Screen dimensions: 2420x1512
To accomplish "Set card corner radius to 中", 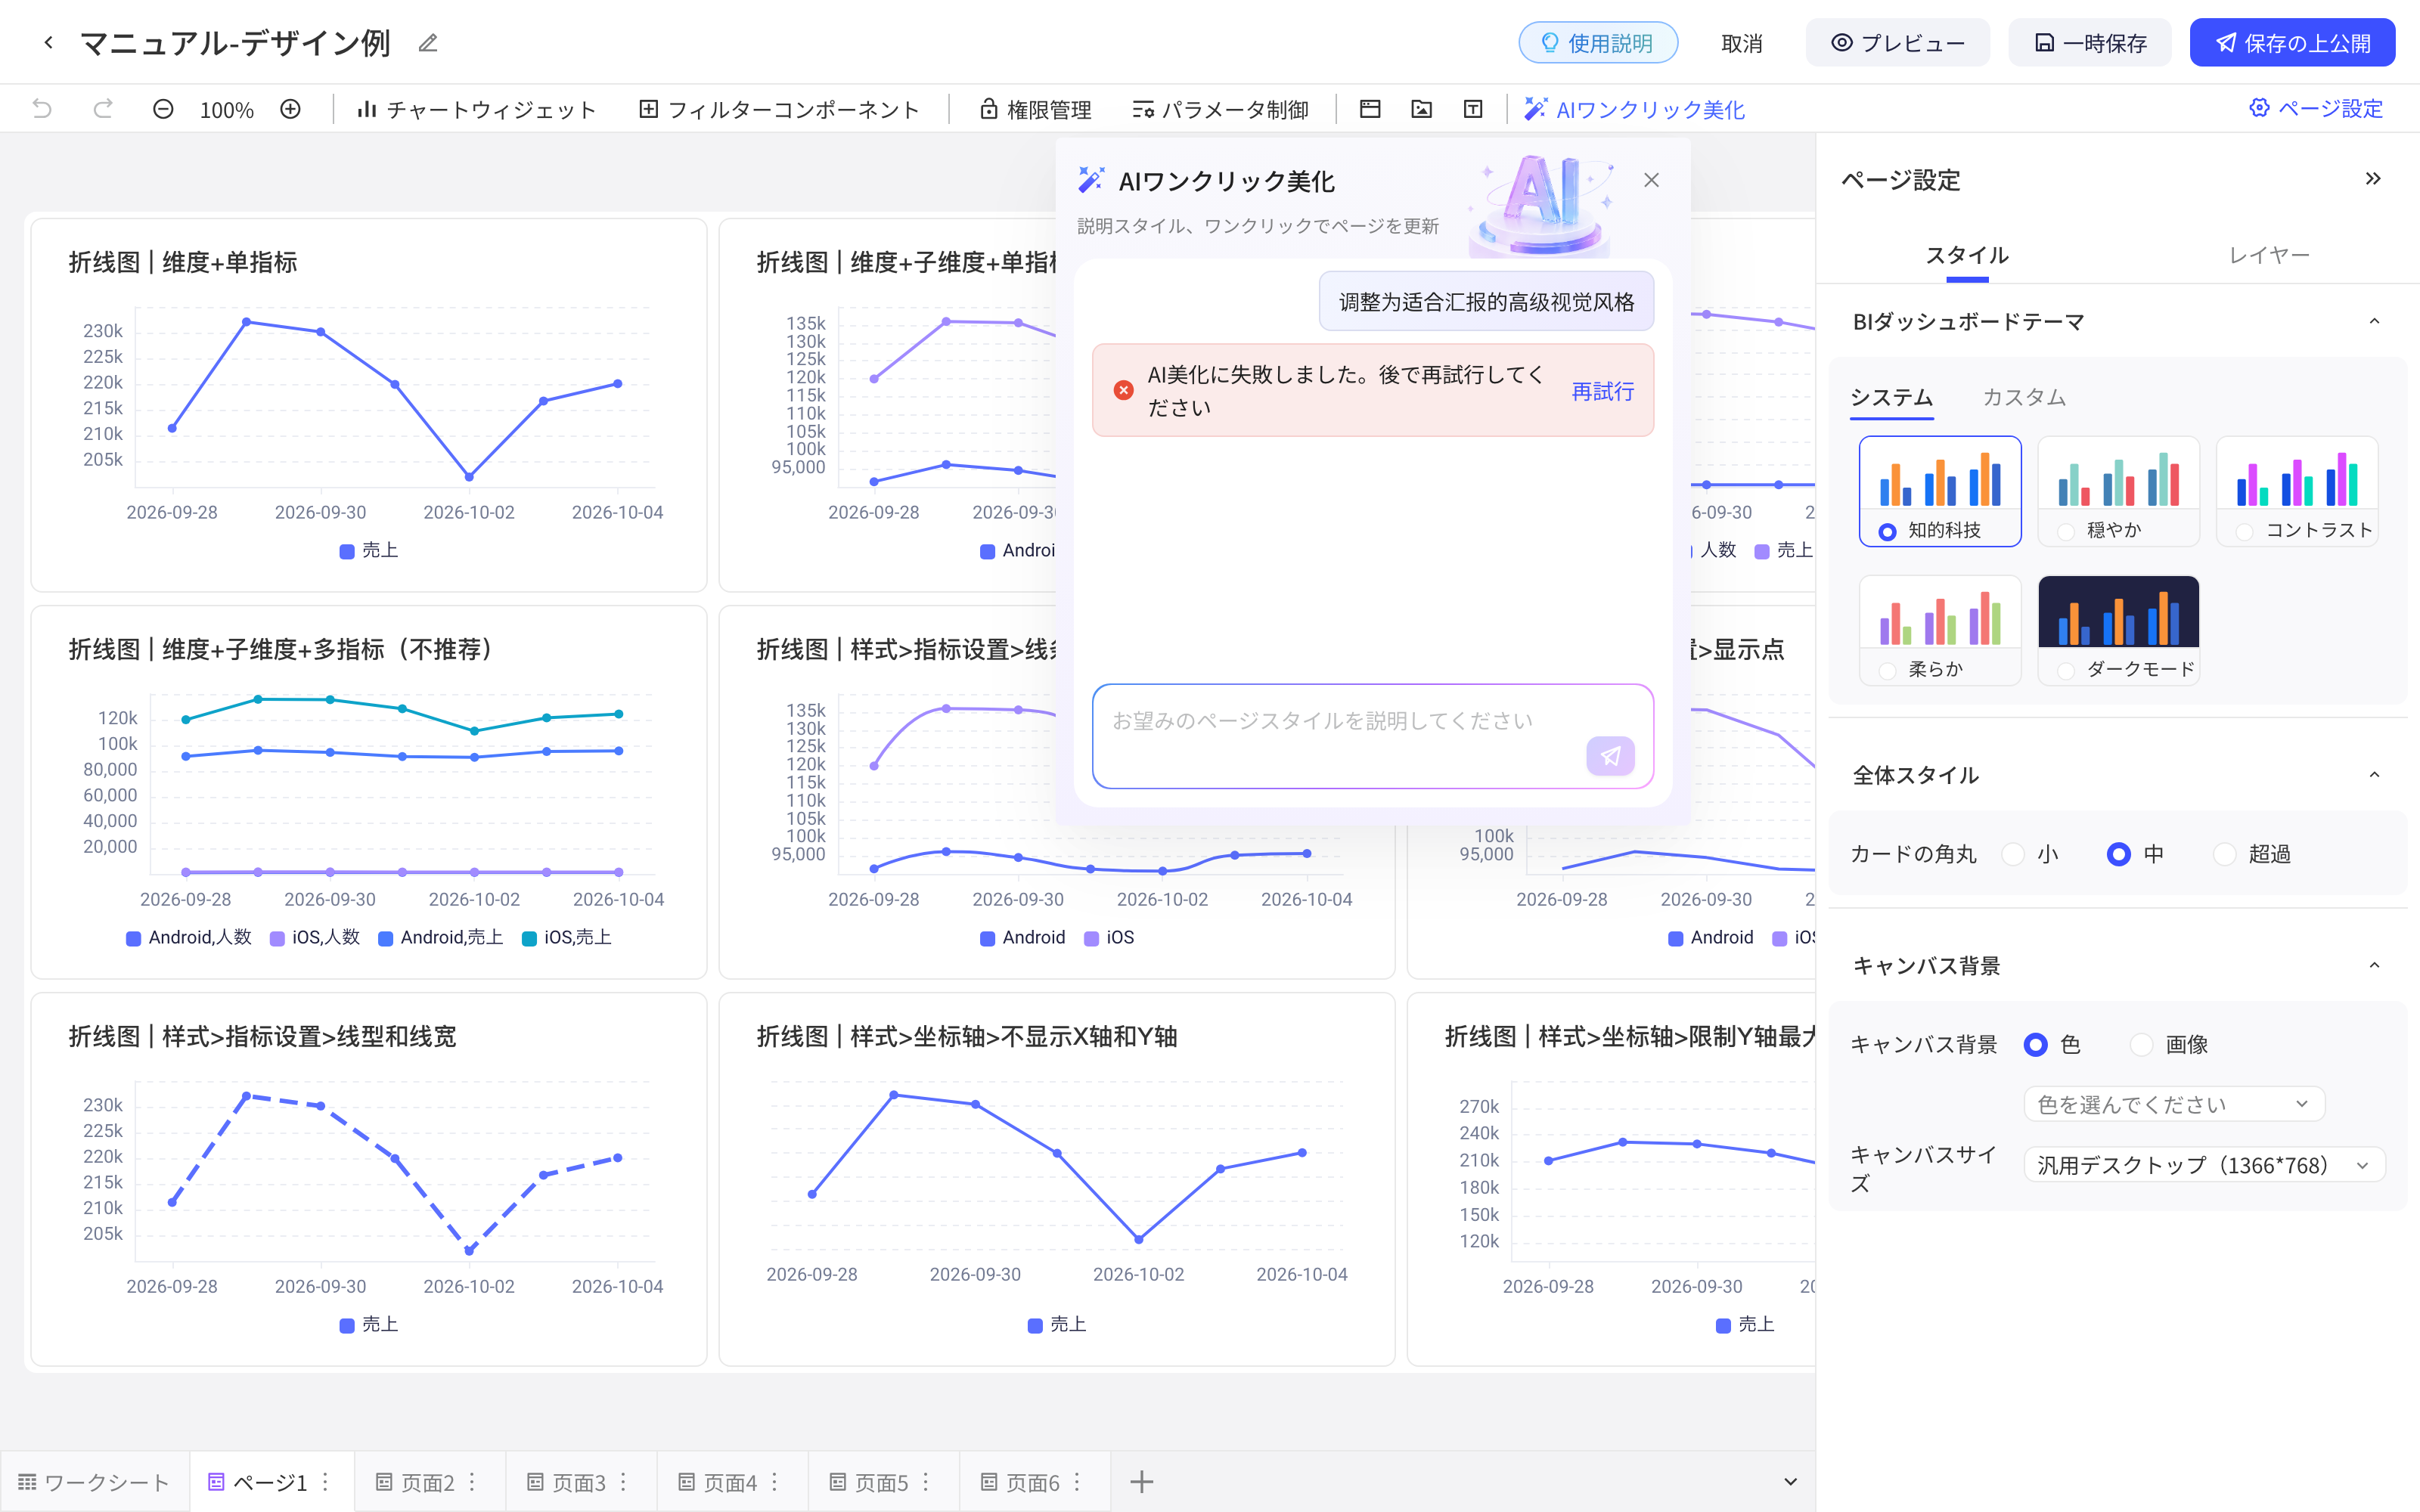I will pyautogui.click(x=2118, y=854).
